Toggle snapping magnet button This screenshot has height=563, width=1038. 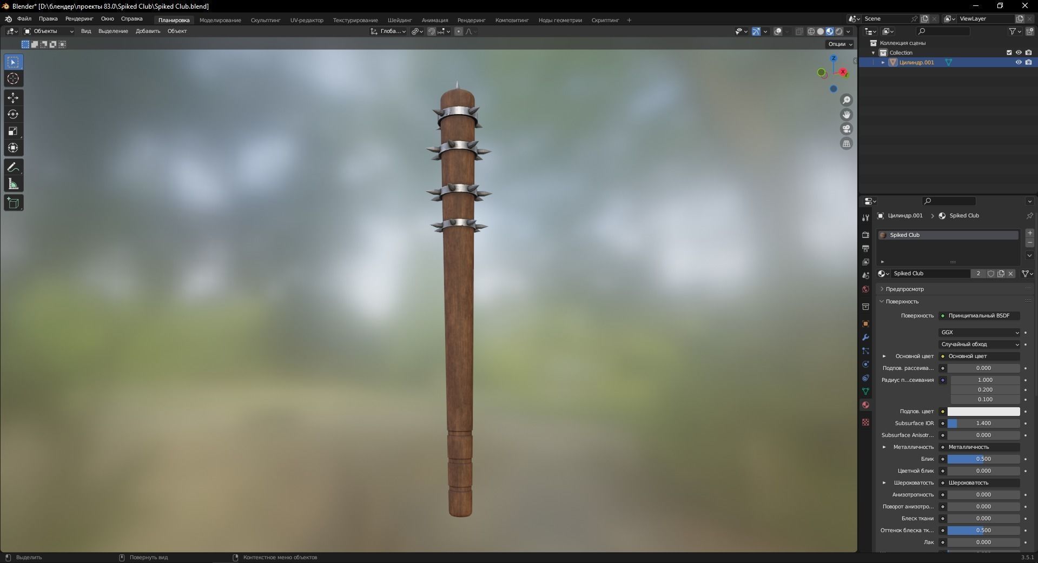click(431, 31)
